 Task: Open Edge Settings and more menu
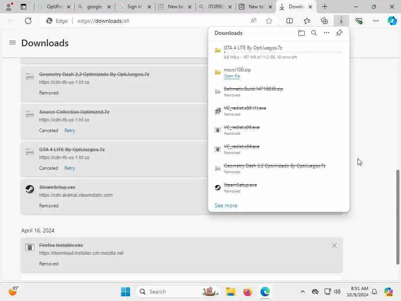pyautogui.click(x=376, y=21)
